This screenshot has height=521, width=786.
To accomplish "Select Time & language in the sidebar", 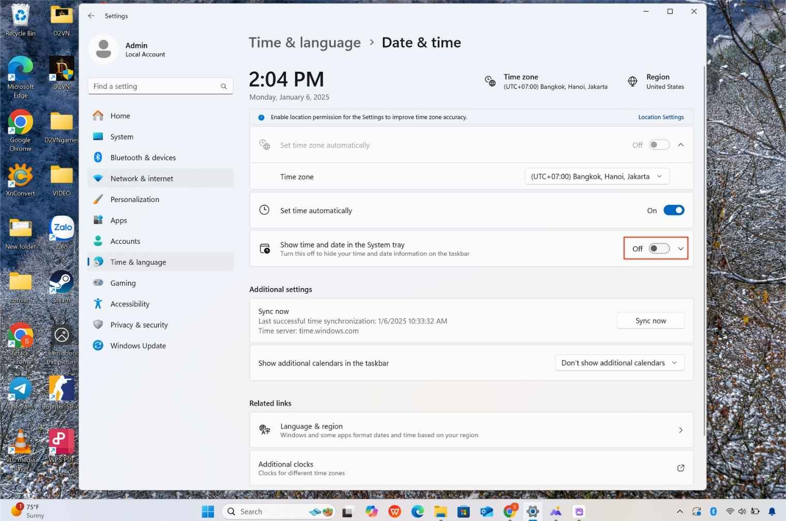I will point(137,262).
